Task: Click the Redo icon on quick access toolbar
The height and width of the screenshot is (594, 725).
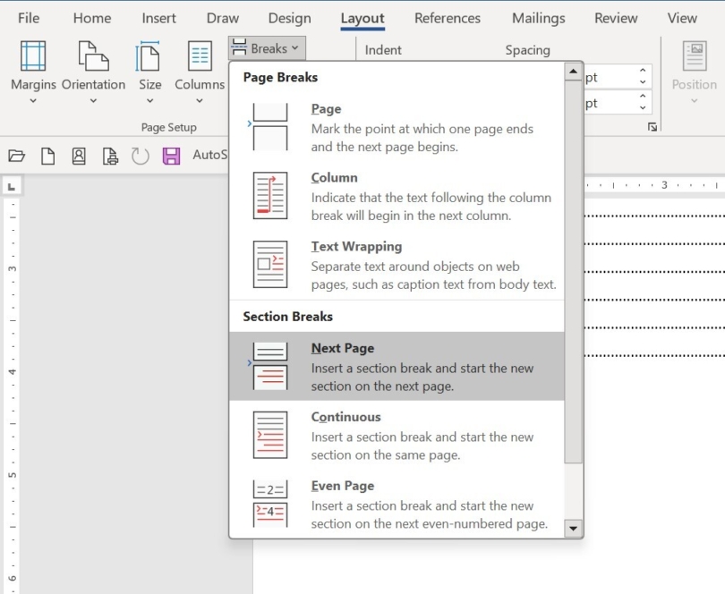Action: pos(140,155)
